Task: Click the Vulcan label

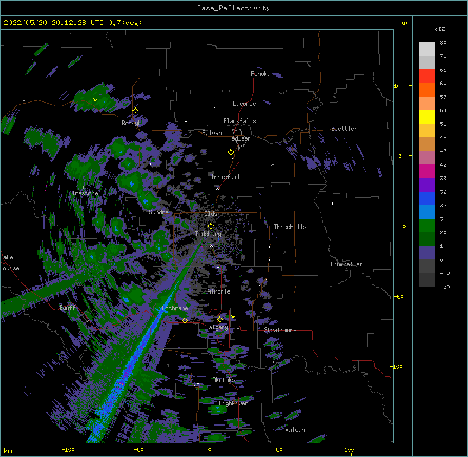Action: tap(295, 430)
